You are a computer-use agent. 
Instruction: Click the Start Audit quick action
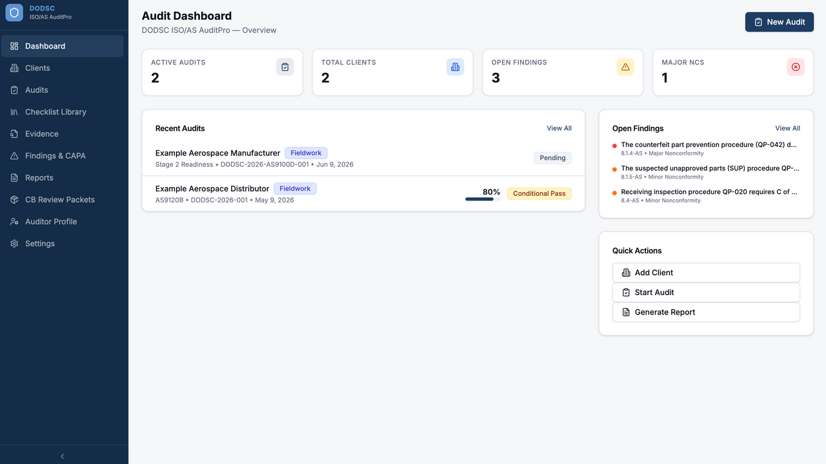click(706, 293)
